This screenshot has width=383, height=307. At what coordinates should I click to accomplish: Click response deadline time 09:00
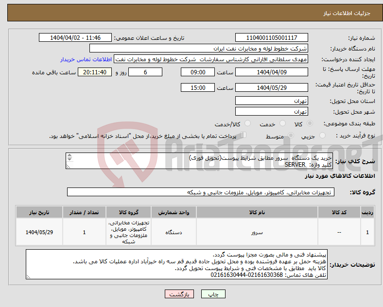point(198,72)
